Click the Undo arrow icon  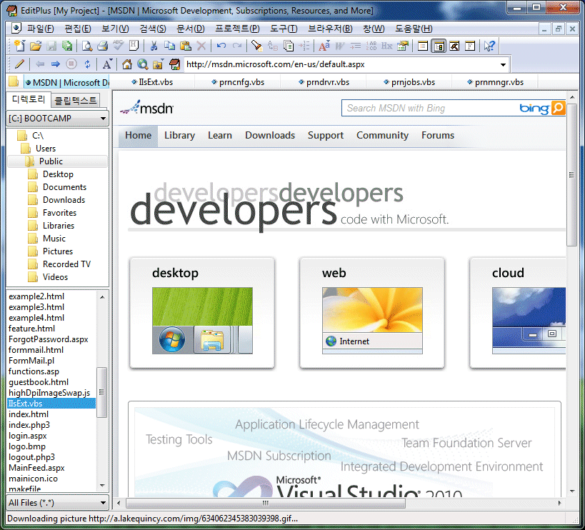click(221, 46)
